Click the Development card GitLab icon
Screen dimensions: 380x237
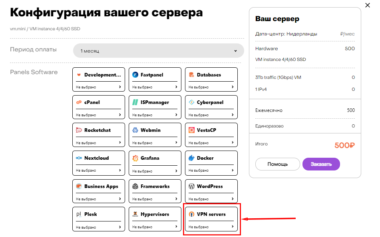[x=79, y=74]
